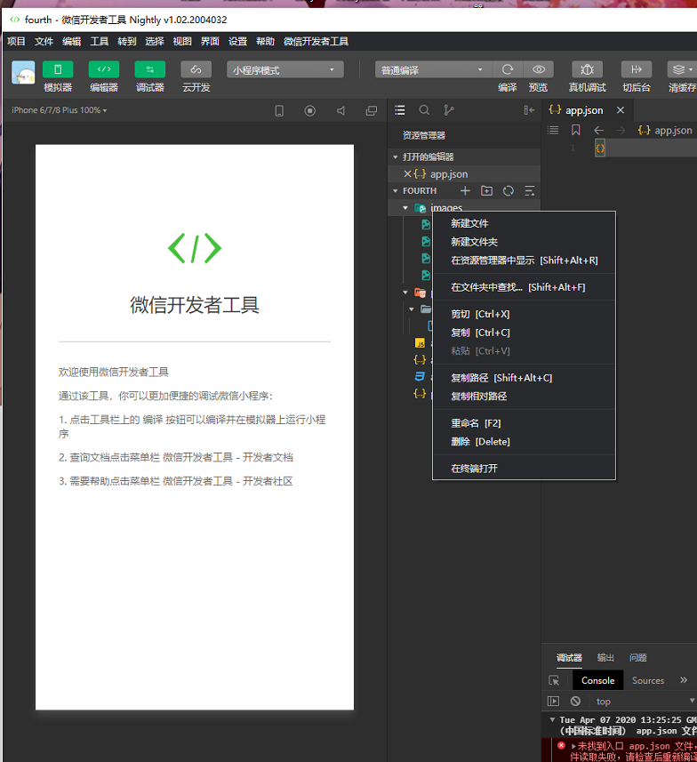Start 真机调试 remote debugging
Viewport: 697px width, 762px height.
[587, 69]
